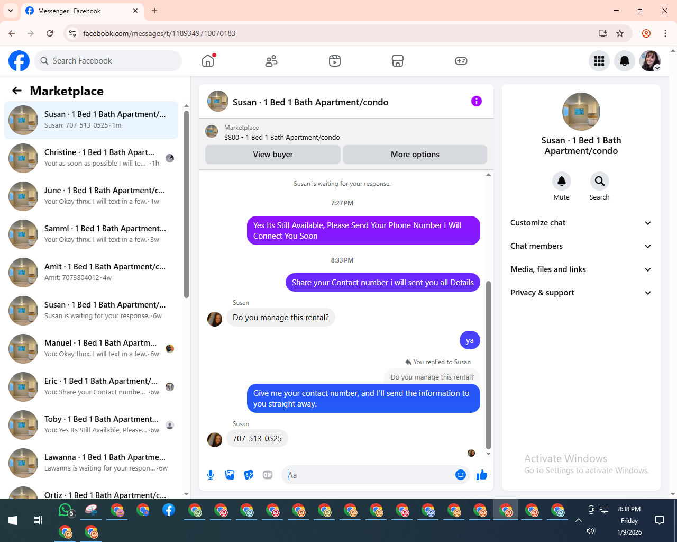
Task: Open the taskbar volume control
Action: click(x=591, y=531)
